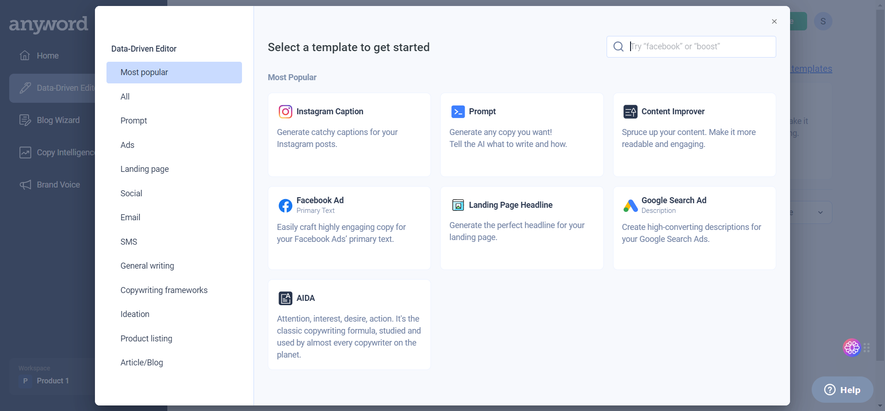This screenshot has height=411, width=885.
Task: Click the anyword logo
Action: pos(48,24)
